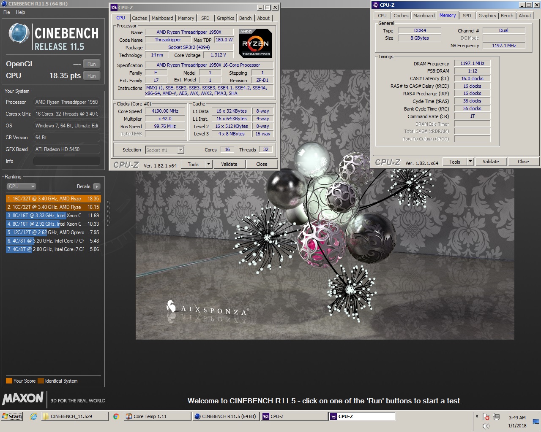Click the Core Speed value 4190.00 MHz

(x=165, y=111)
